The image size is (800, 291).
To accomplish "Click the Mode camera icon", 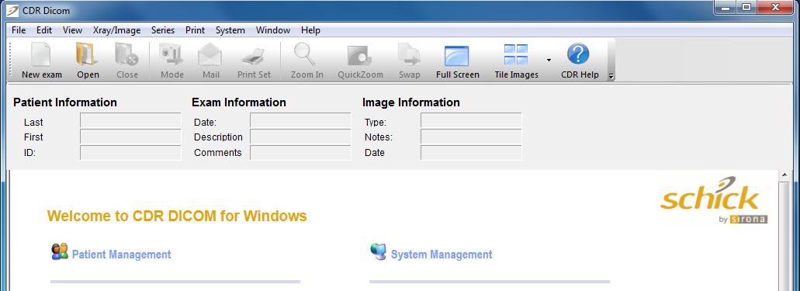I will click(x=171, y=54).
